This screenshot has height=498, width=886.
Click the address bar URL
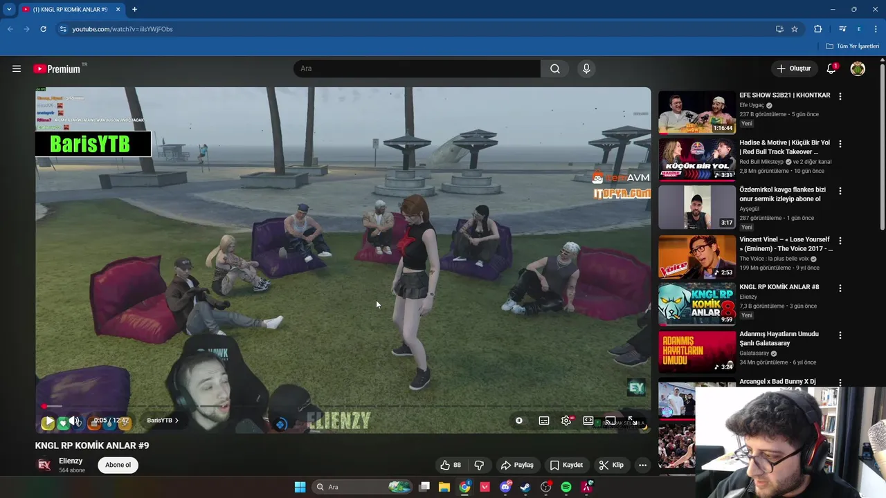tap(123, 29)
